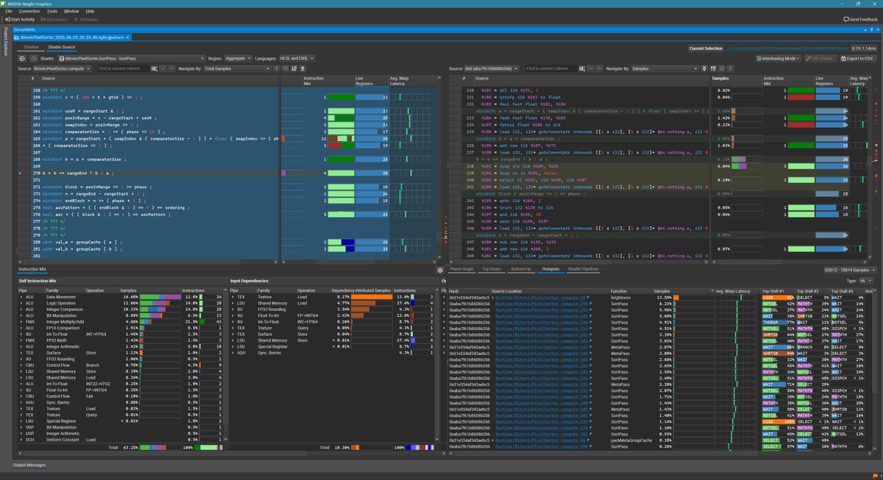
Task: Switch to Flame Graph tab
Action: 461,270
